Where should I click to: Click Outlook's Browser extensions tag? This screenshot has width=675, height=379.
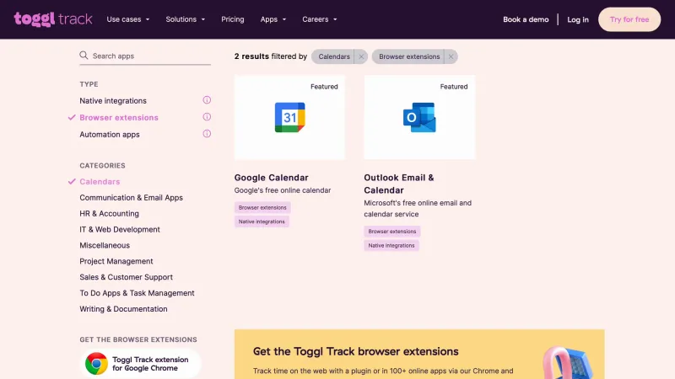click(x=392, y=231)
